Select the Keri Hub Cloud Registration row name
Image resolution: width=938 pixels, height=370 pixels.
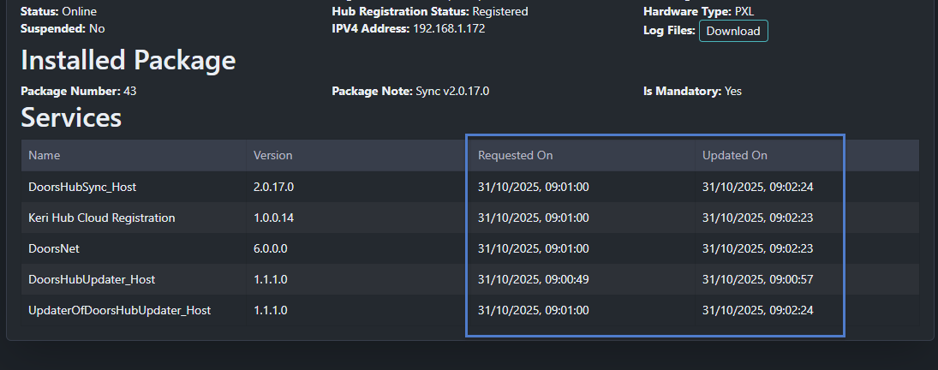tap(101, 218)
